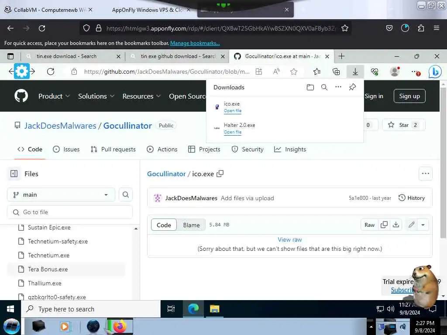Viewport: 447px width, 335px height.
Task: Reload the Firefox page
Action: [x=42, y=28]
